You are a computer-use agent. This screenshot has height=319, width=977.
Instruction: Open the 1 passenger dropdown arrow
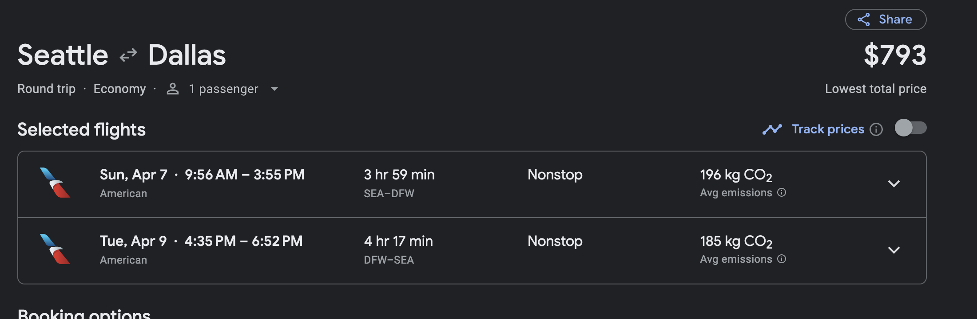274,89
